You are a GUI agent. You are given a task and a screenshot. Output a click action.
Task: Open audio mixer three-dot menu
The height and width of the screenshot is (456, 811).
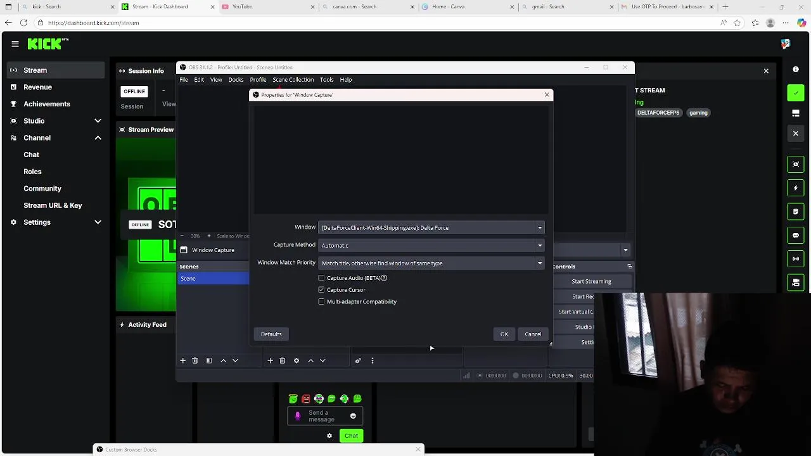point(373,360)
